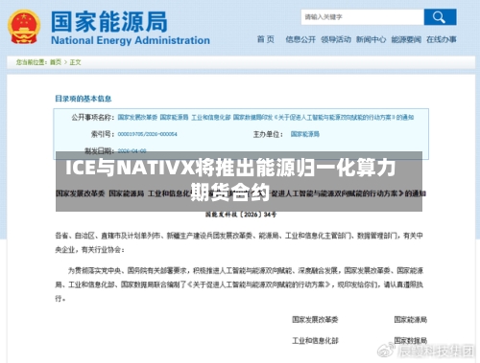The width and height of the screenshot is (480, 363).
Task: Click the 首页 breadcrumb link
Action: tap(56, 62)
